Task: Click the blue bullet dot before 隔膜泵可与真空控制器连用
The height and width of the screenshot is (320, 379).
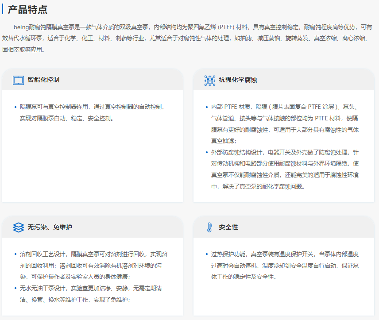Action: [15, 107]
